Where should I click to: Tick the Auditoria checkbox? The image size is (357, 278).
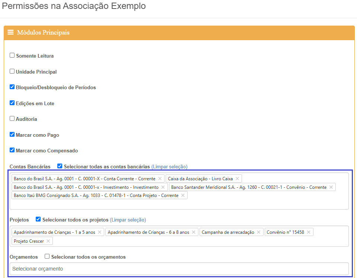coord(12,119)
